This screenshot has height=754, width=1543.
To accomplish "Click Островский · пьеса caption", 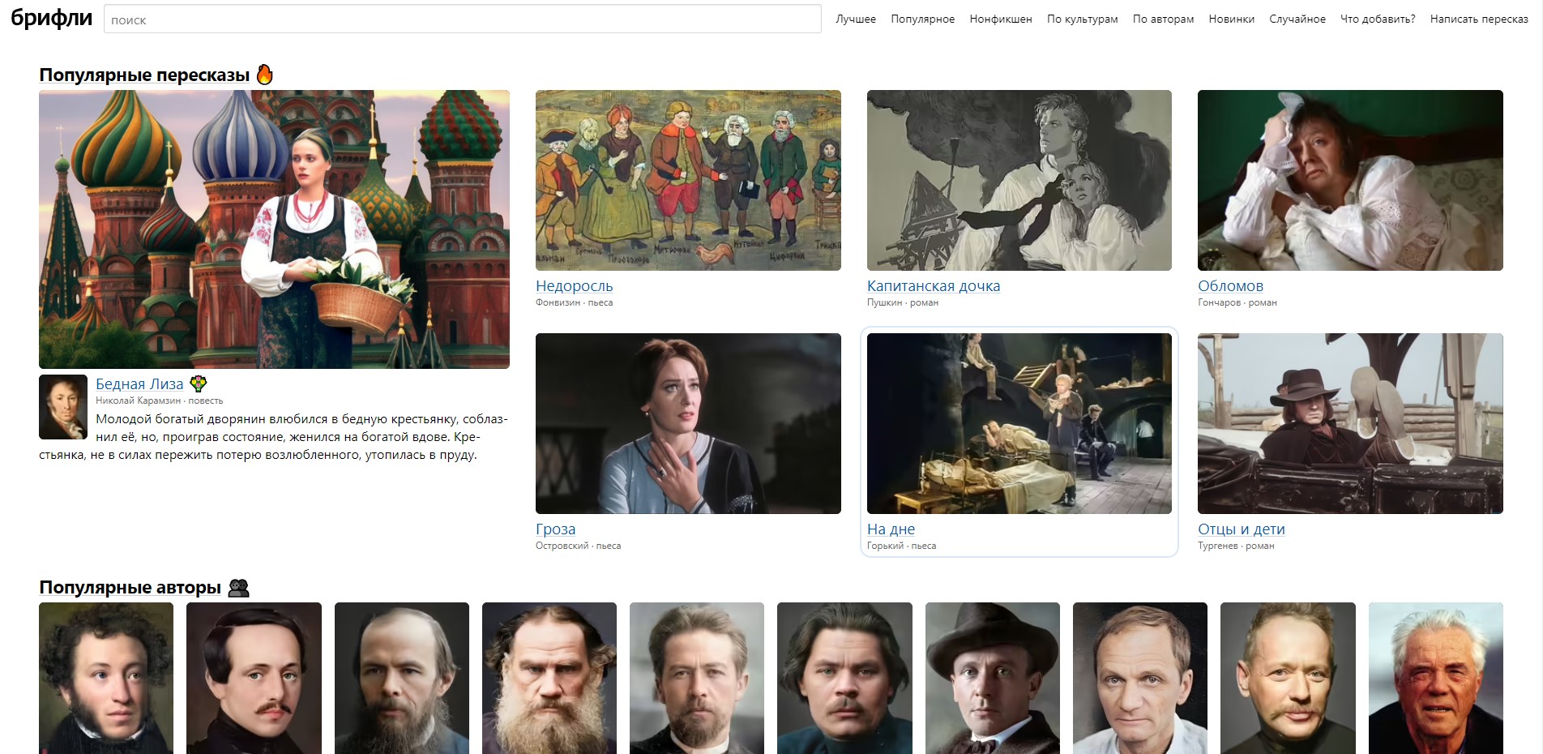I will tap(578, 546).
